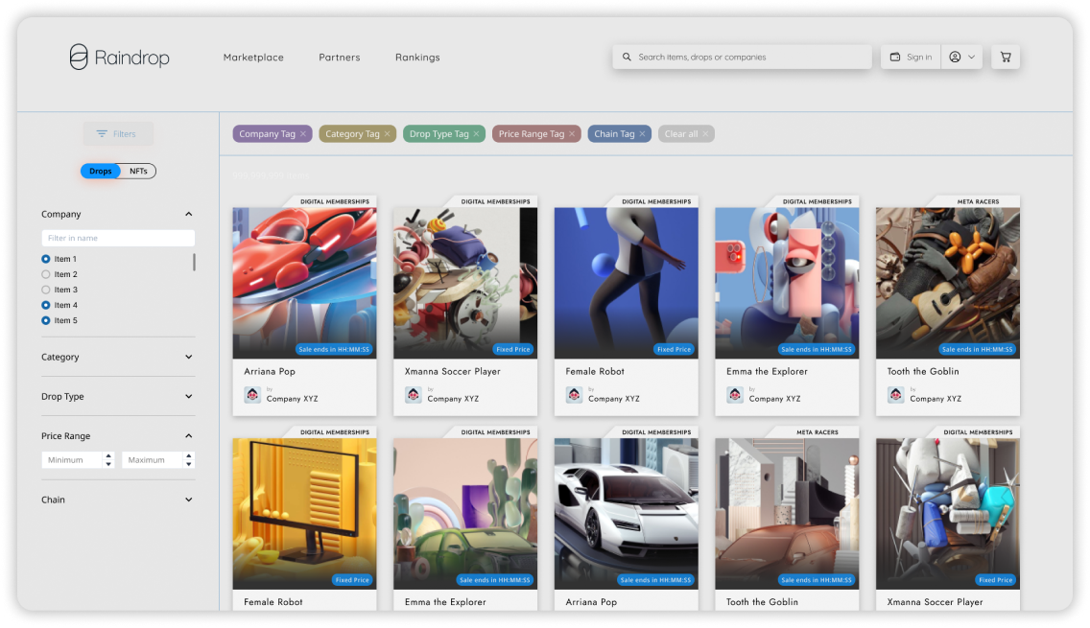The width and height of the screenshot is (1090, 628).
Task: Open the Rankings page
Action: tap(417, 58)
